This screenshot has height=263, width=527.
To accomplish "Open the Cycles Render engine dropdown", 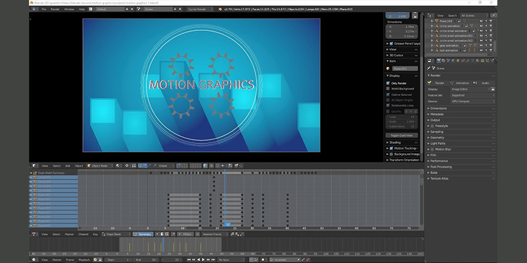I will click(x=200, y=9).
